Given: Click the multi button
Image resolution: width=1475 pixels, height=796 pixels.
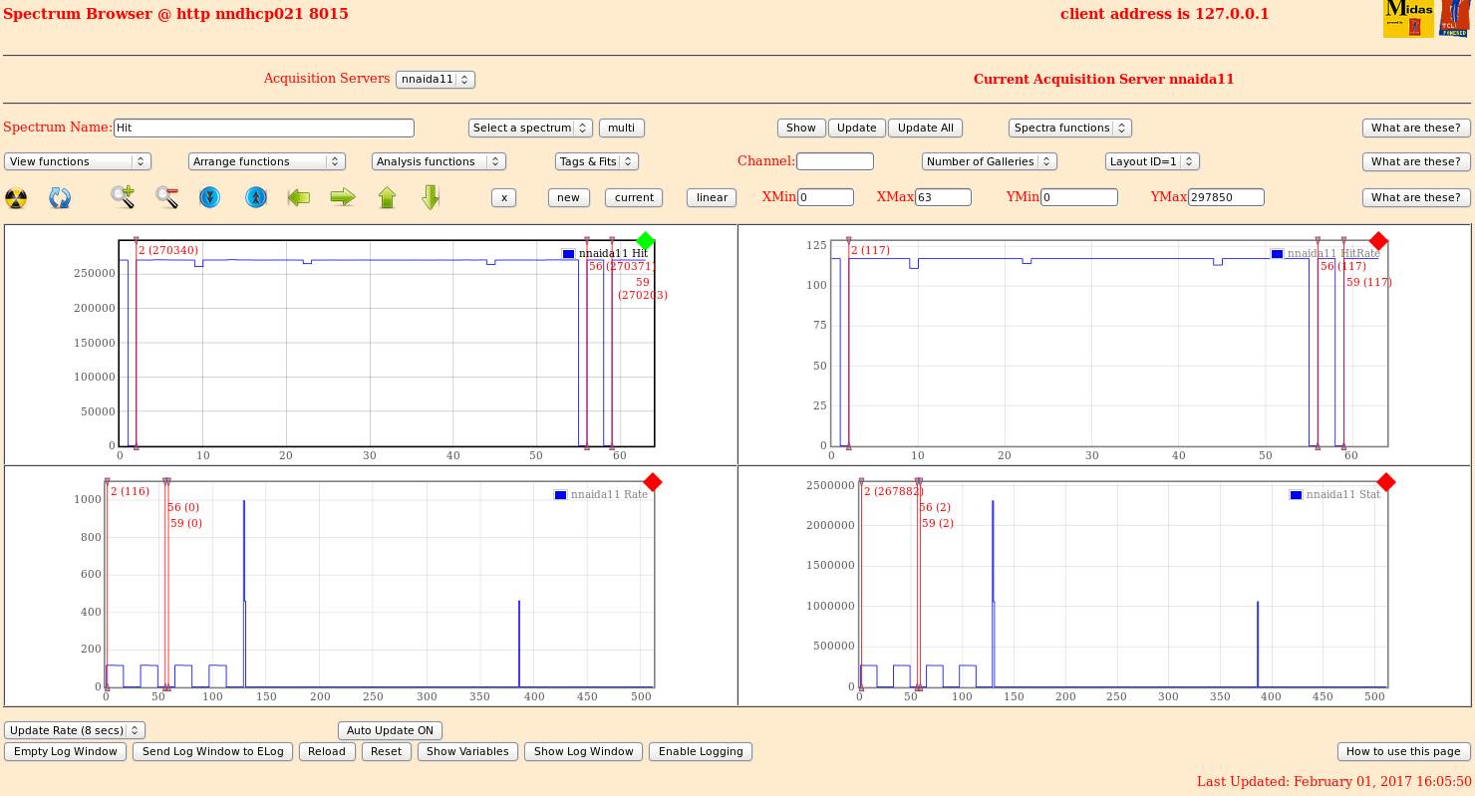Looking at the screenshot, I should (x=622, y=128).
